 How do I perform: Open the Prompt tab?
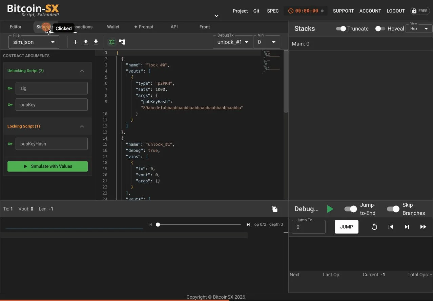[144, 27]
